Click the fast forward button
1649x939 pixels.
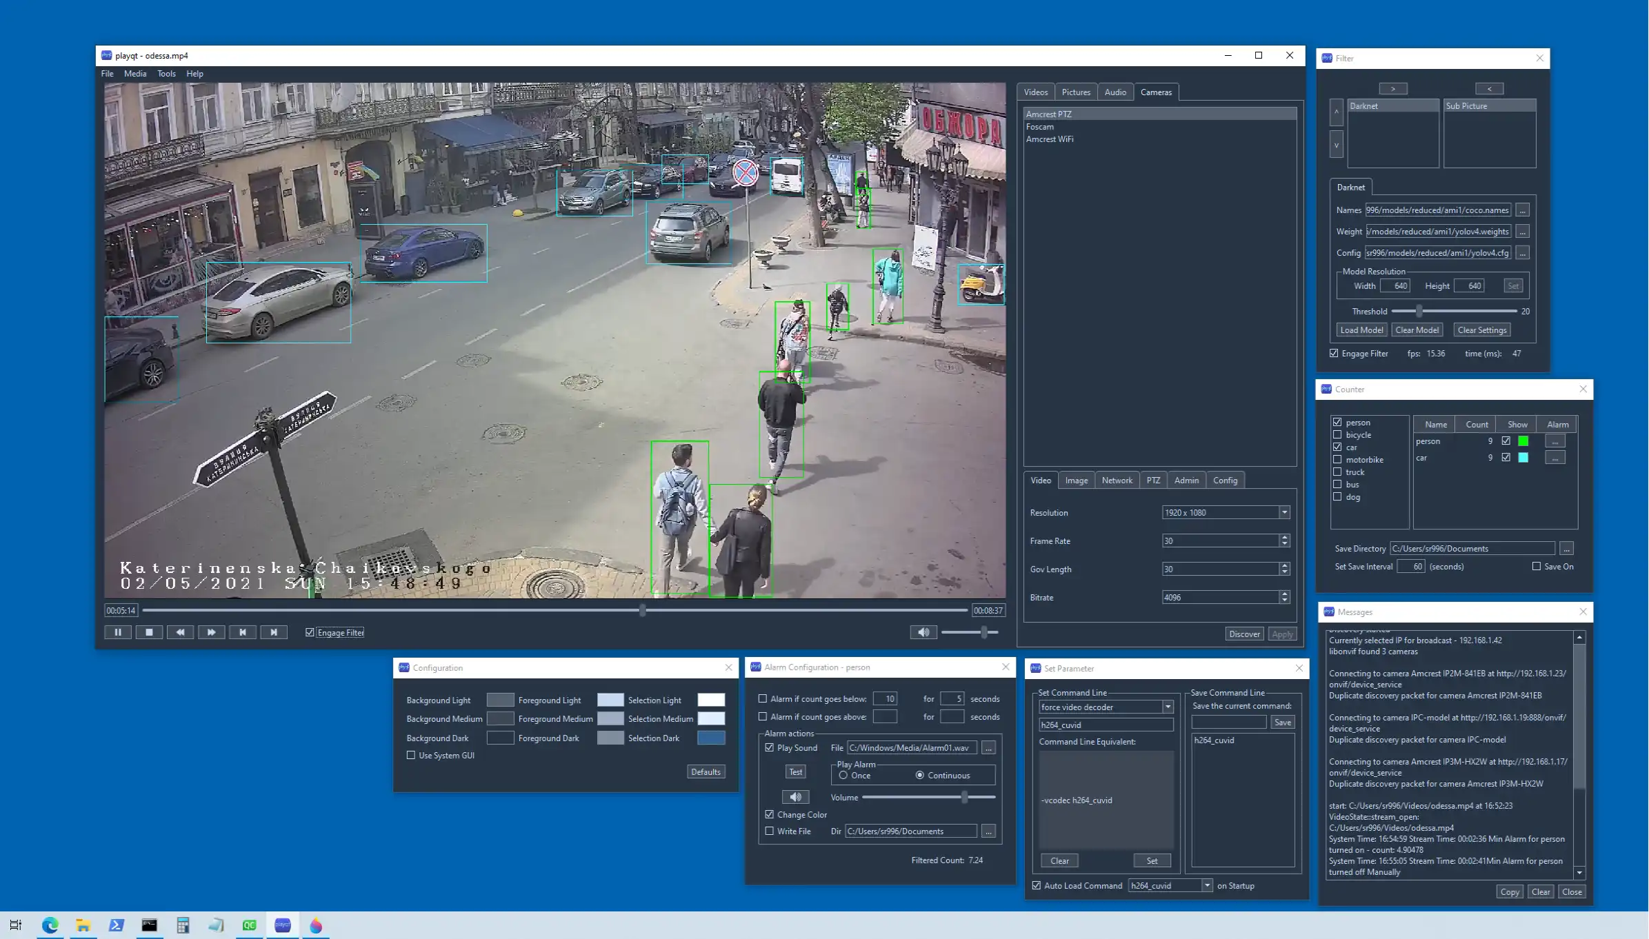[x=211, y=632]
